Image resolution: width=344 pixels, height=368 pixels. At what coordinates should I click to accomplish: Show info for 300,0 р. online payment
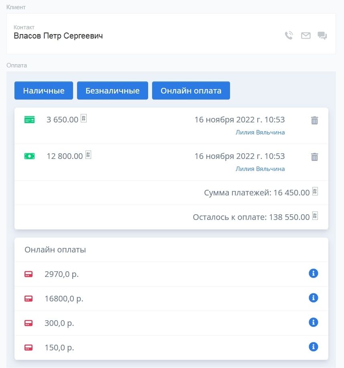coord(313,322)
